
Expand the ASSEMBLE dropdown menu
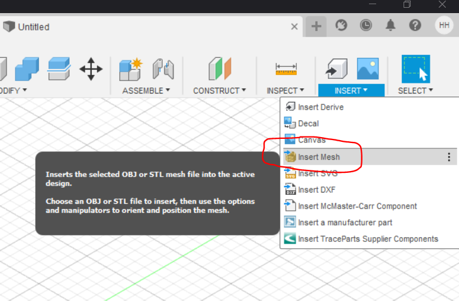coord(146,91)
